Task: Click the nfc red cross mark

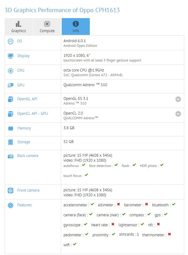Action: (x=158, y=224)
